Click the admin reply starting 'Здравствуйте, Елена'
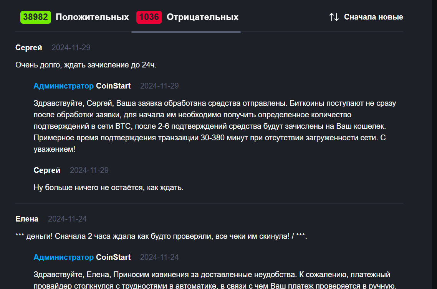437x289 pixels. click(215, 280)
